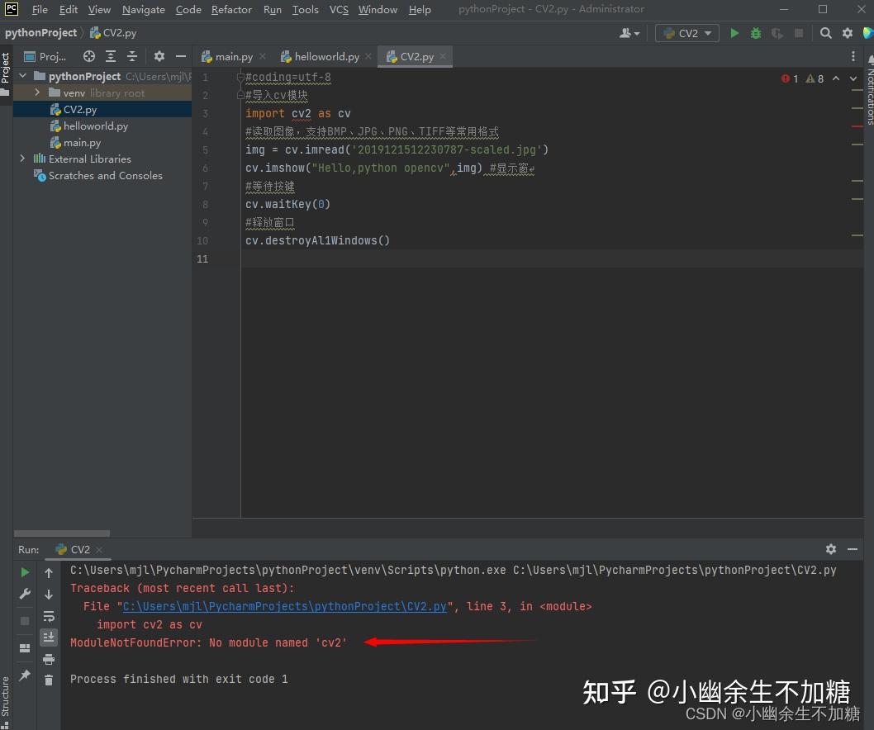Pin the Run tool window with the pin icon

click(x=24, y=677)
